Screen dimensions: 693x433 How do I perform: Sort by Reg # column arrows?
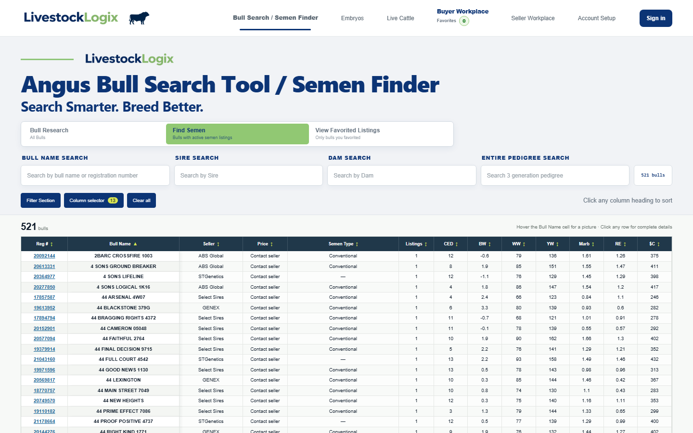point(51,244)
